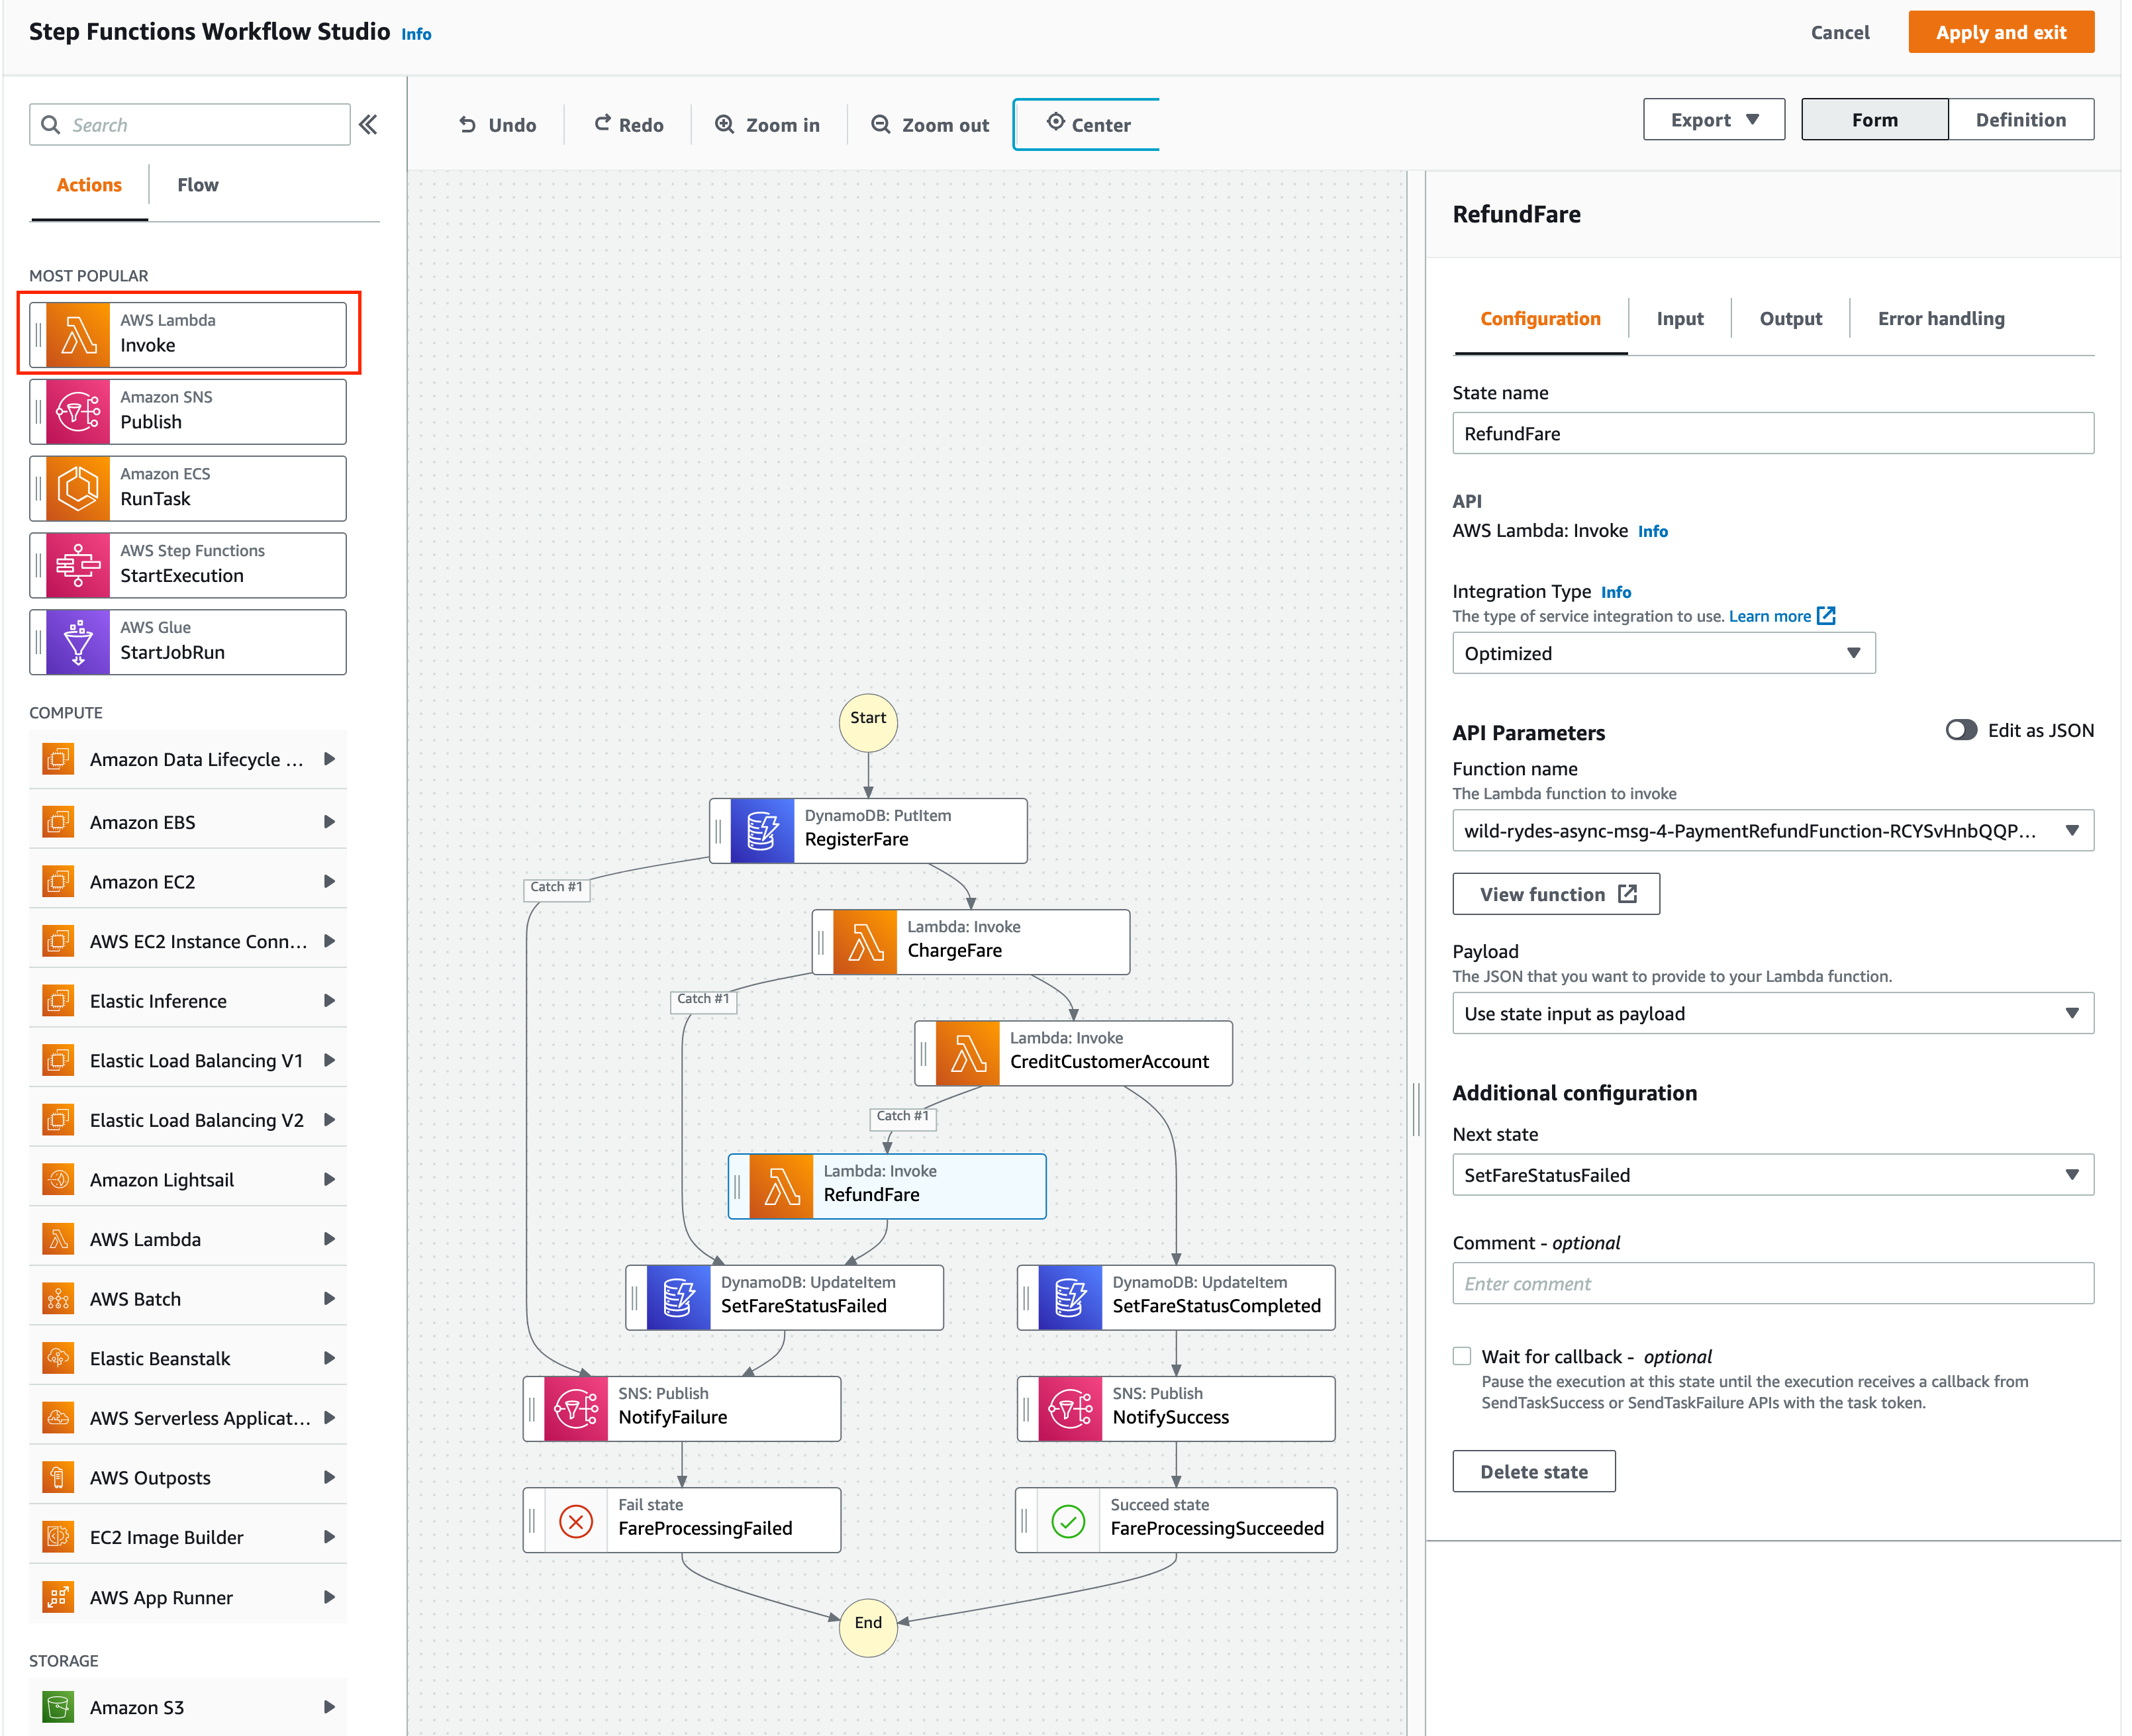Click the AWS Outposts compute icon
The width and height of the screenshot is (2132, 1736).
58,1477
